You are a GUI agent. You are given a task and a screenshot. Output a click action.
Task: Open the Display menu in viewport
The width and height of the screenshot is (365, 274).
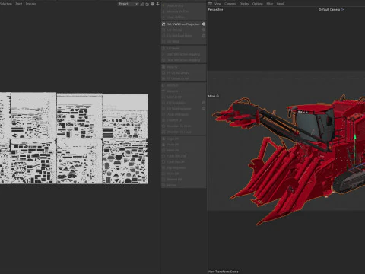click(244, 4)
